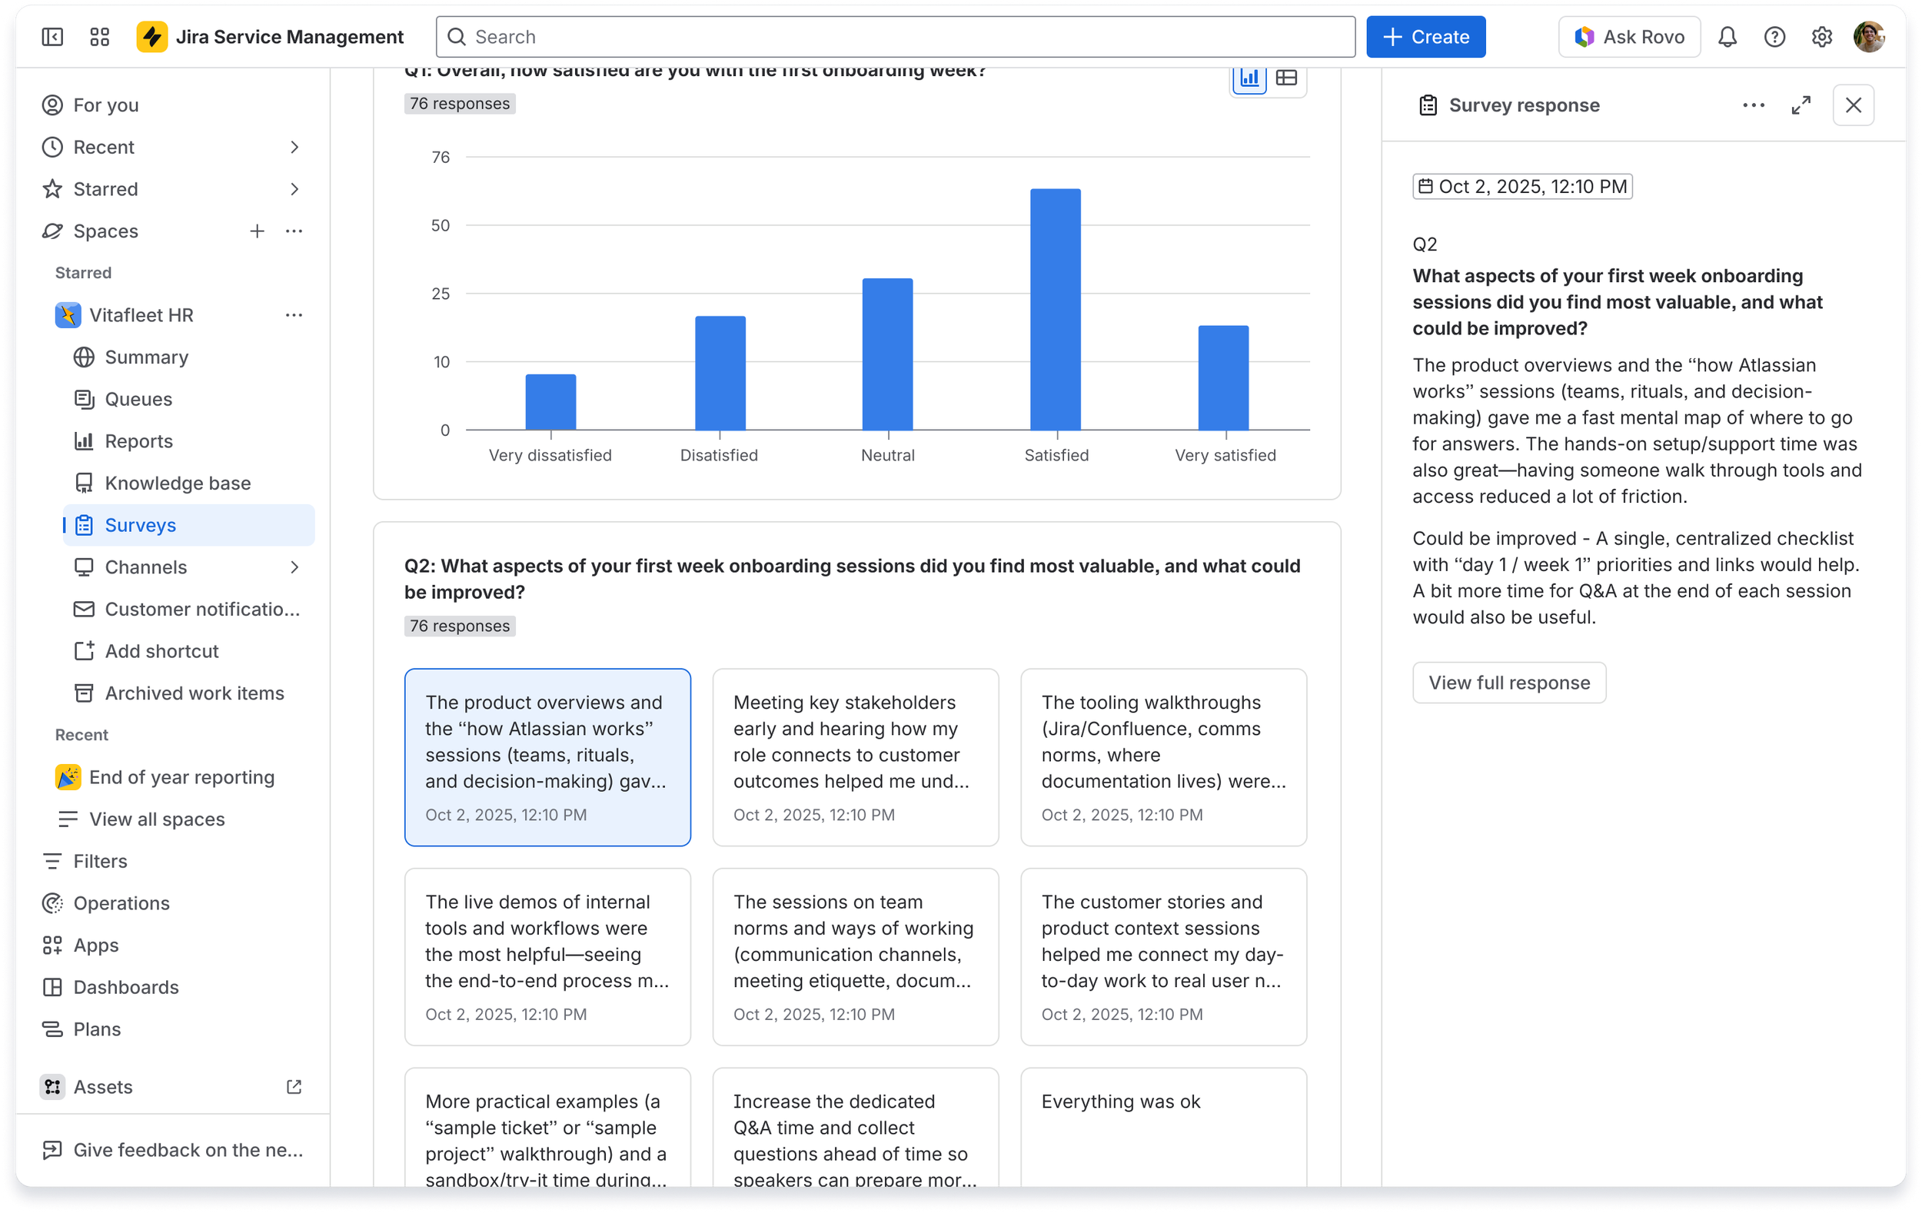This screenshot has width=1922, height=1213.
Task: Switch Q1 results to table view
Action: (1288, 78)
